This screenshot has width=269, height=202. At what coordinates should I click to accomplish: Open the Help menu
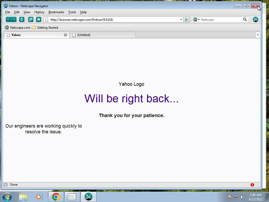(83, 12)
